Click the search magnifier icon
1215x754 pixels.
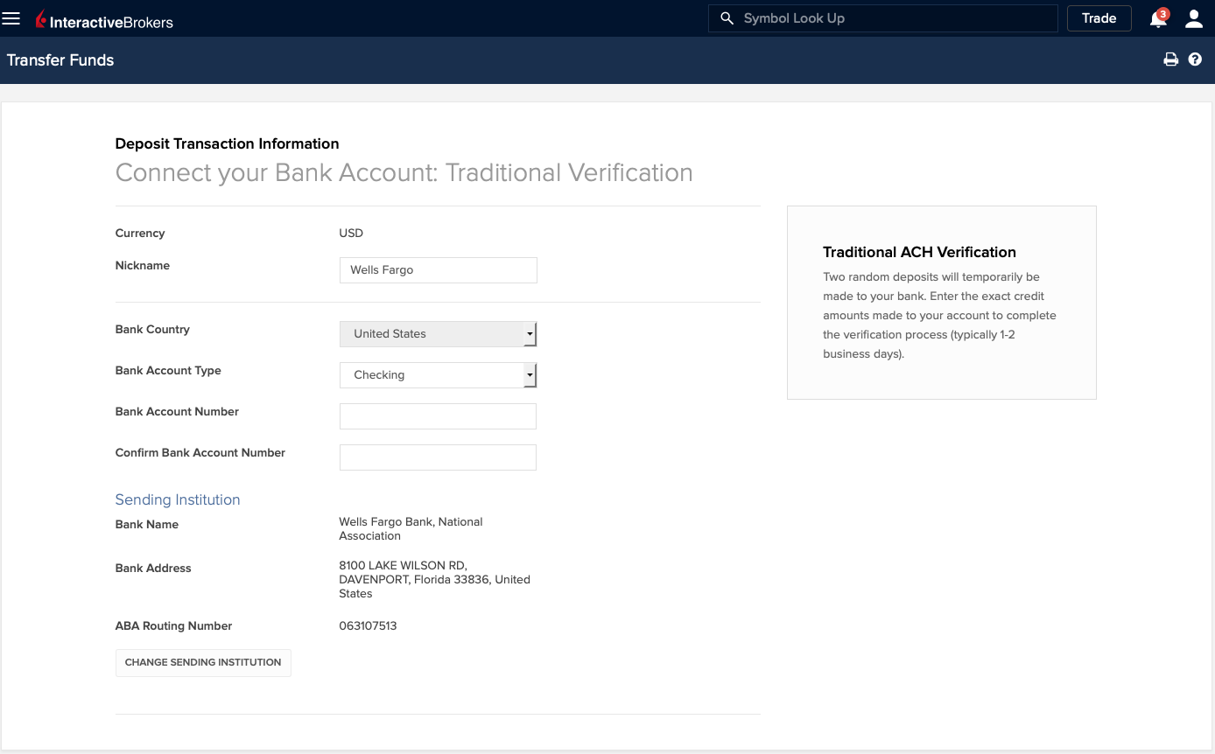(x=726, y=18)
